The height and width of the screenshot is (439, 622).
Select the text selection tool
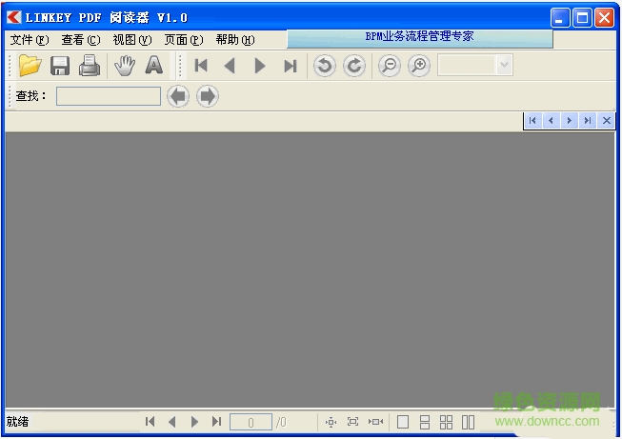[x=153, y=66]
